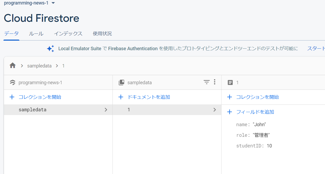325x174 pixels.
Task: Open filter icon for sampledata collection
Action: 206,82
